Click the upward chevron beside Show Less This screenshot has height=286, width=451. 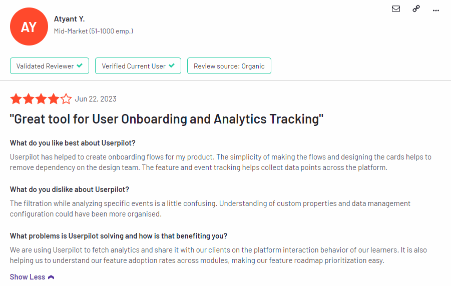[51, 277]
